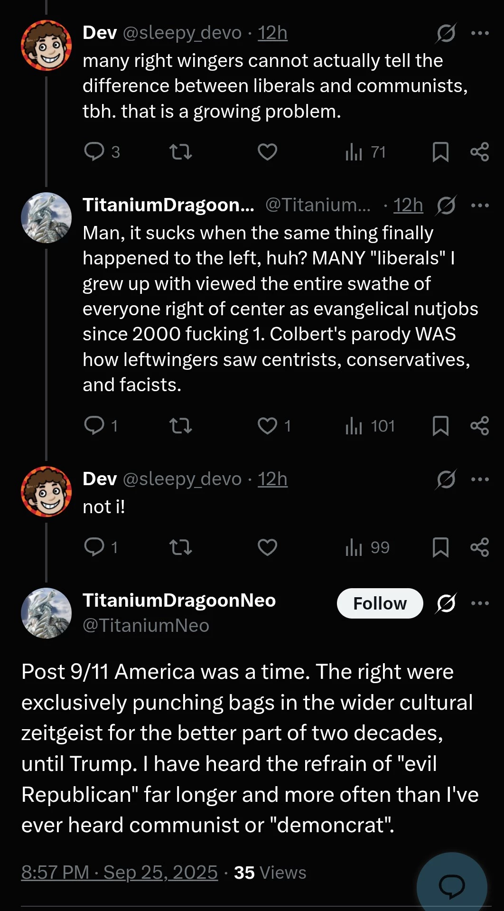Open more options on TitaniumDragoon's 12h reply
504x911 pixels.
coord(480,205)
